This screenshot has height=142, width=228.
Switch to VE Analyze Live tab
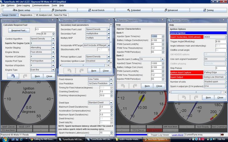click(x=51, y=15)
